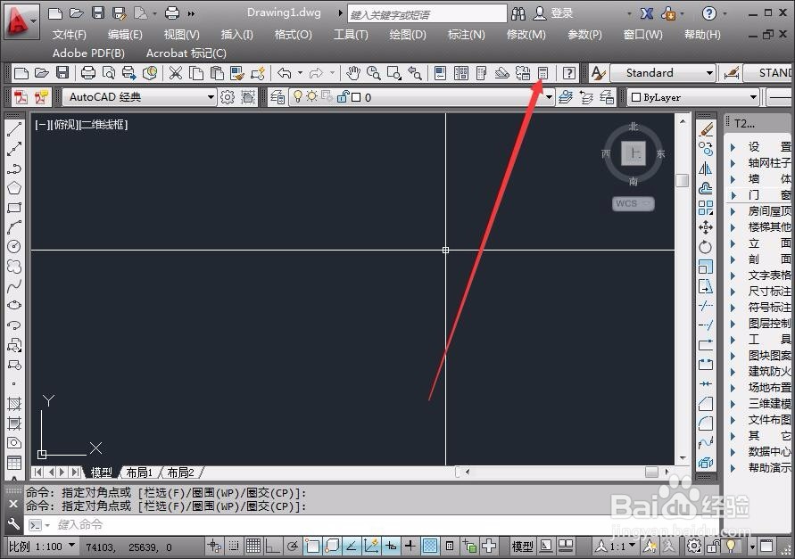Open the Adobe PDF(B) menu
Viewport: 795px width, 559px height.
pos(88,53)
